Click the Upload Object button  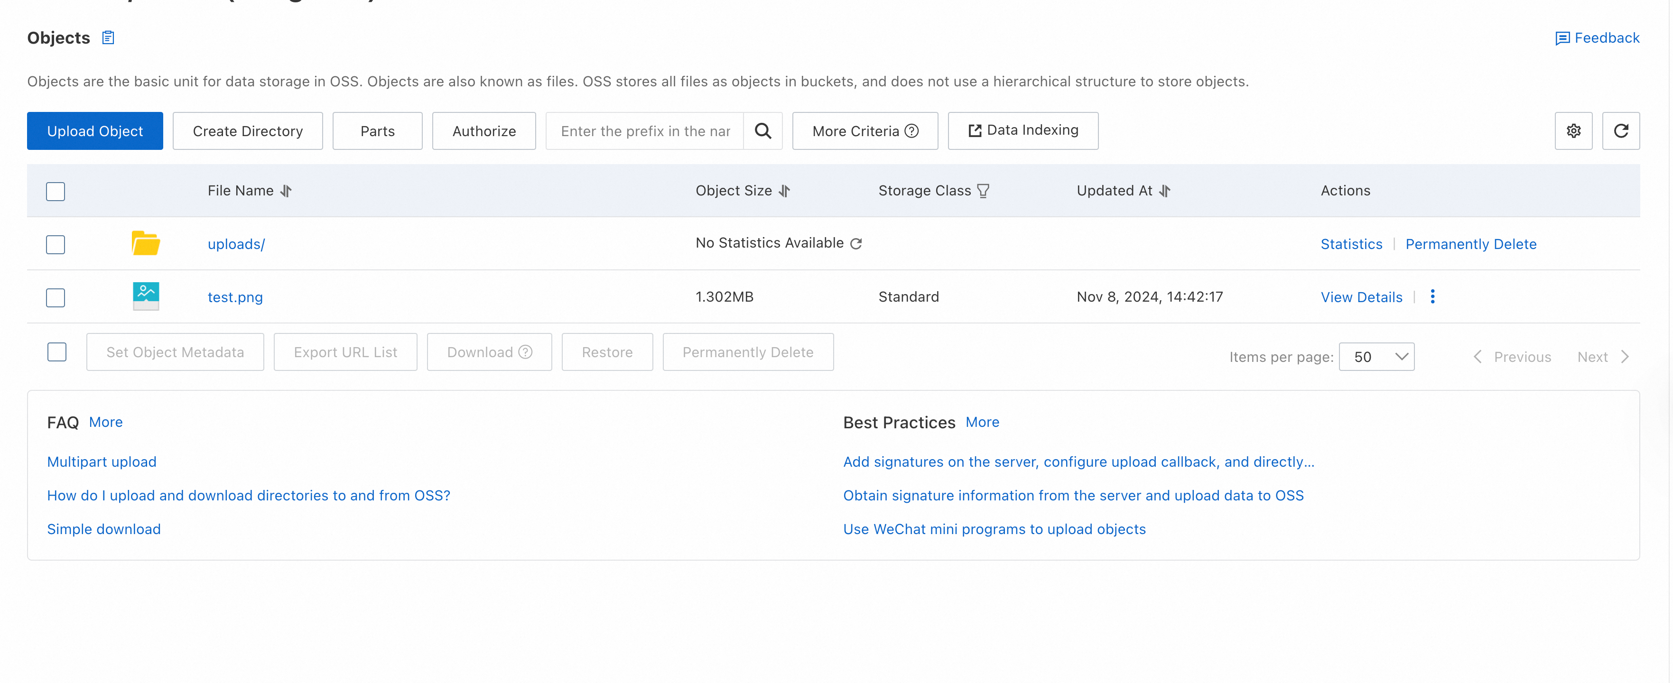(95, 131)
